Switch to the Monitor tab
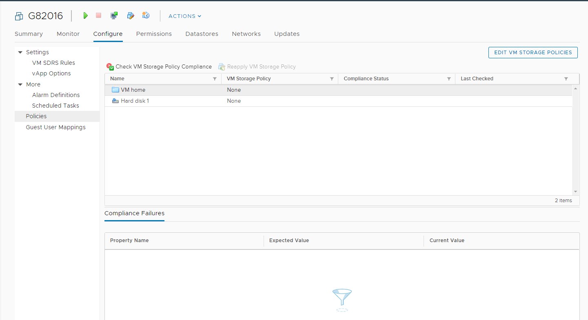This screenshot has width=588, height=320. tap(68, 34)
